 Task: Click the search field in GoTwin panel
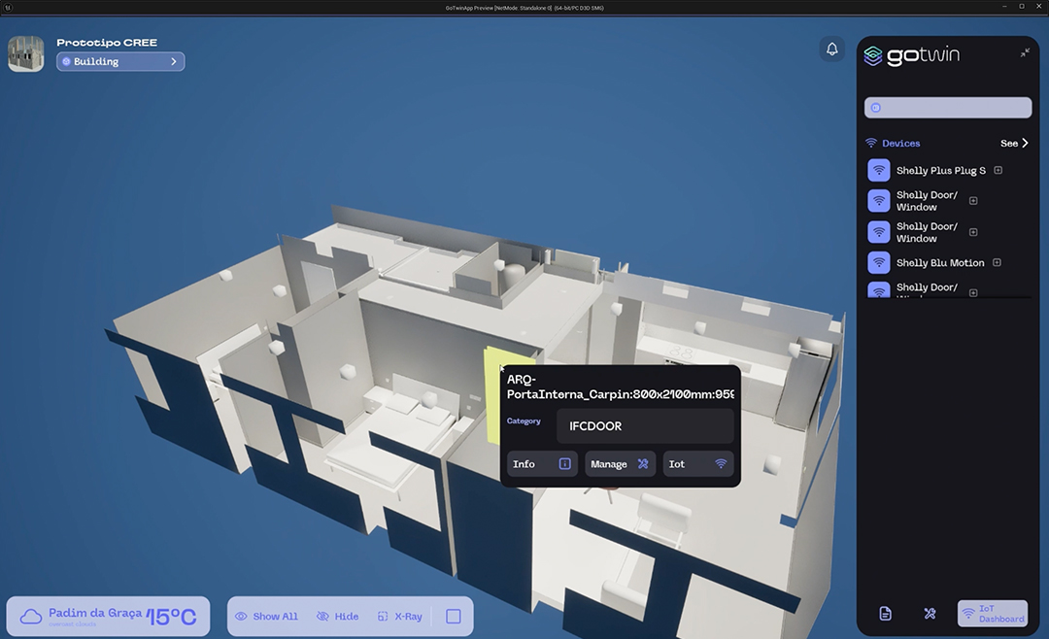pos(947,108)
